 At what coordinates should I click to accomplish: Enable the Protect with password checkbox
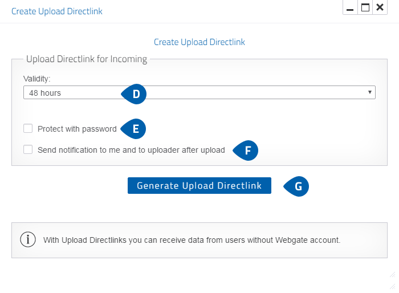(28, 128)
